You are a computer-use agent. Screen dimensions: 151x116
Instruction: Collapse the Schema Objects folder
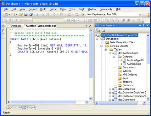[101, 46]
